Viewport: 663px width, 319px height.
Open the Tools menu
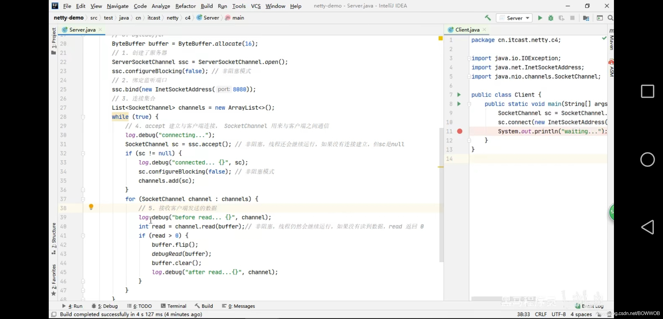pyautogui.click(x=239, y=6)
